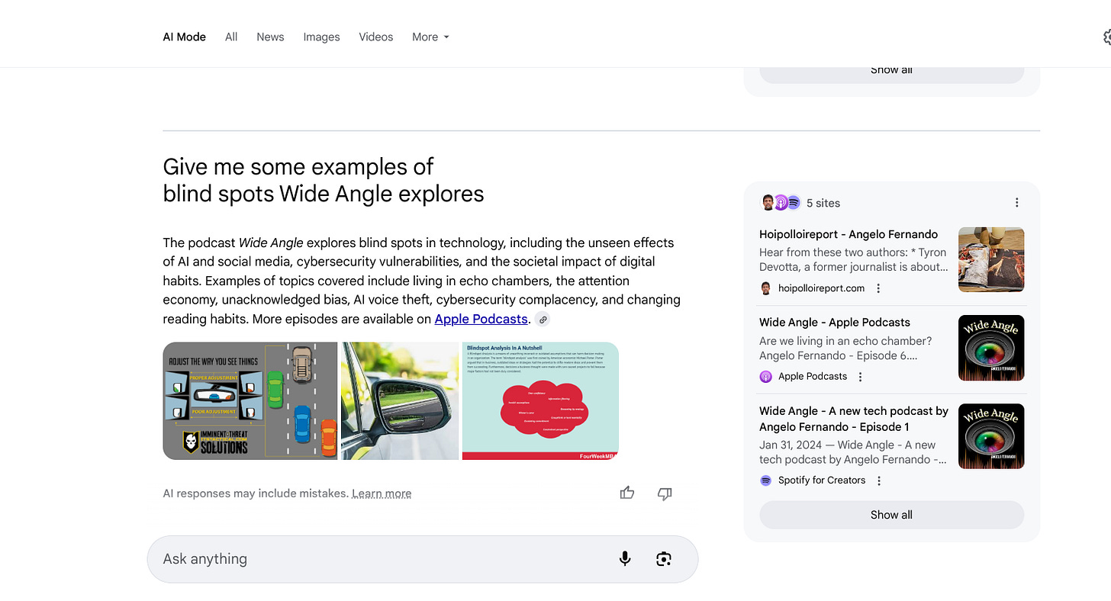
Task: Open options menu next to Apple Podcasts source
Action: 860,377
